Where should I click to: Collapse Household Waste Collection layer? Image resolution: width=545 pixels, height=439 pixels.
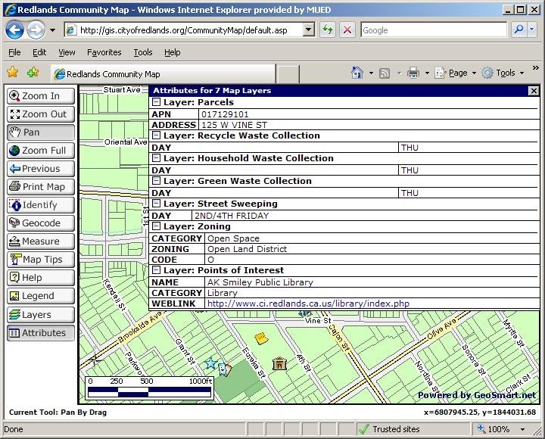tap(157, 158)
